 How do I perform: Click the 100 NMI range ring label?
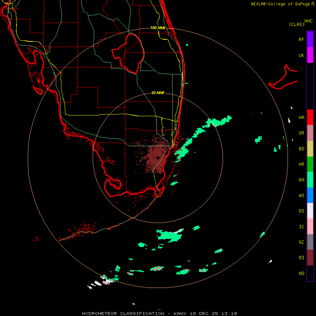pos(158,28)
